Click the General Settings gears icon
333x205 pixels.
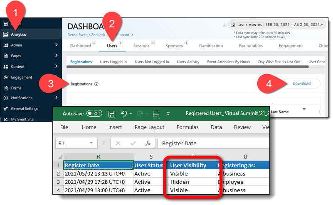coord(6,109)
